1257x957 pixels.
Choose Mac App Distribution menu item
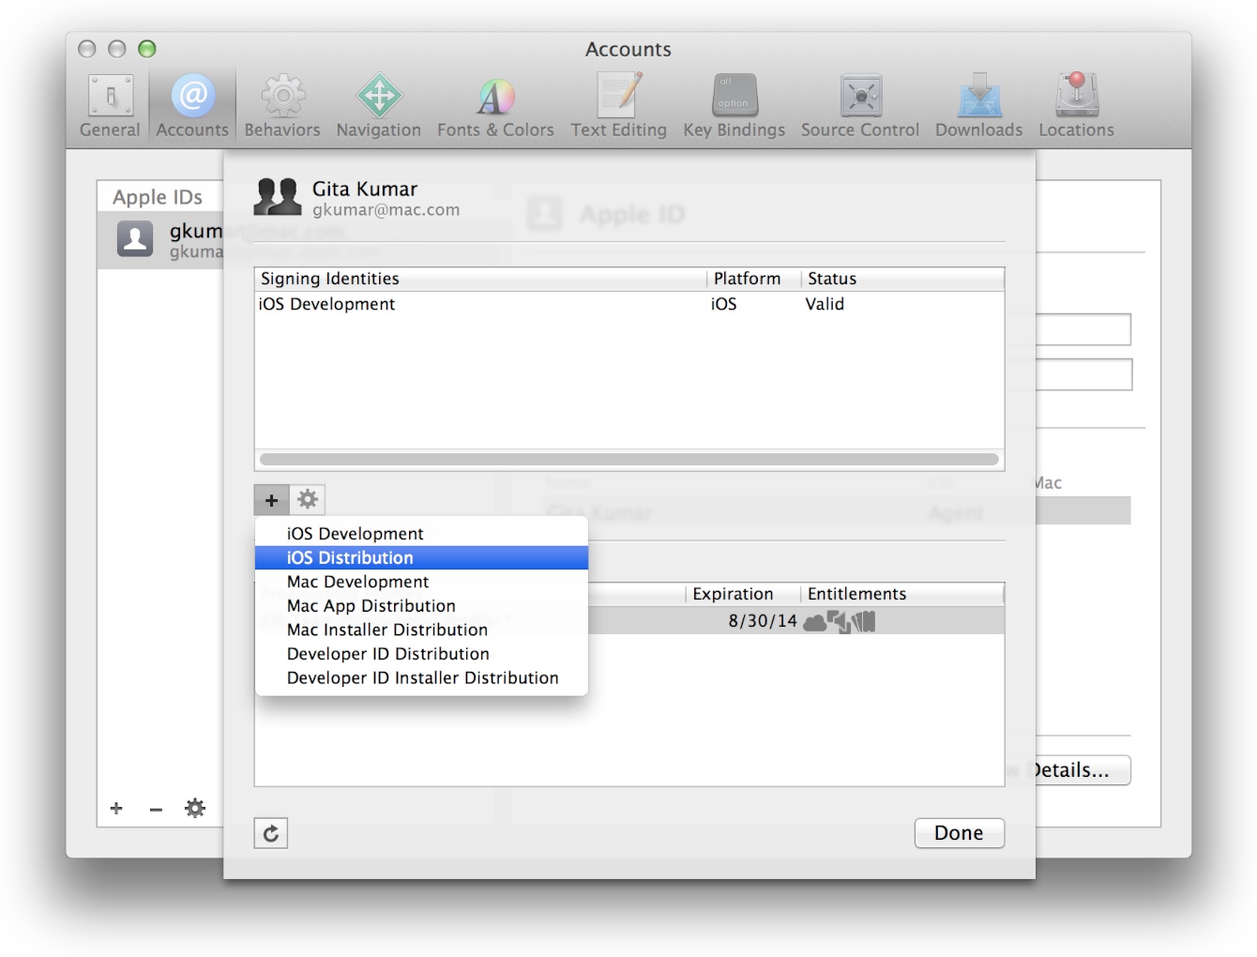click(421, 606)
